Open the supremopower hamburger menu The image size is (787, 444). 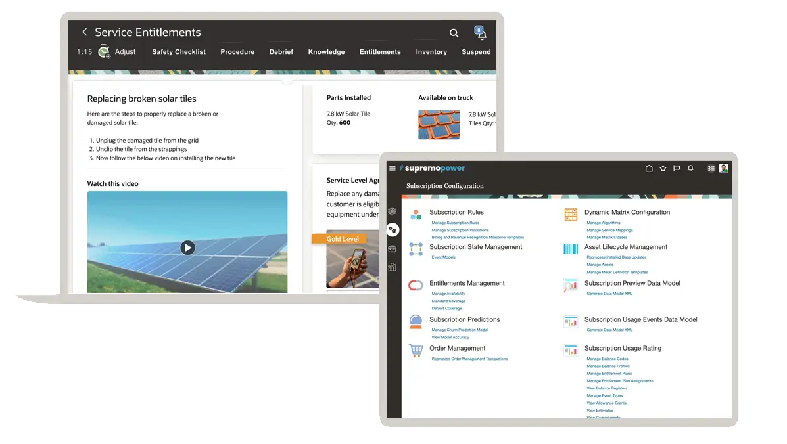point(393,169)
